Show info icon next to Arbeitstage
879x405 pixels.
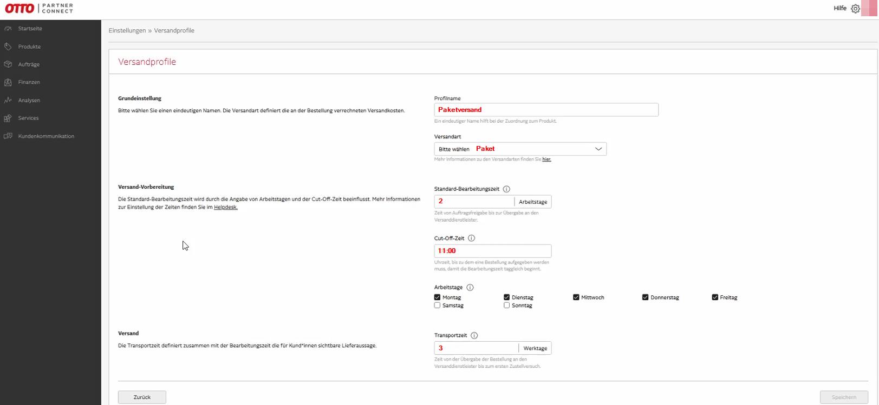tap(470, 288)
